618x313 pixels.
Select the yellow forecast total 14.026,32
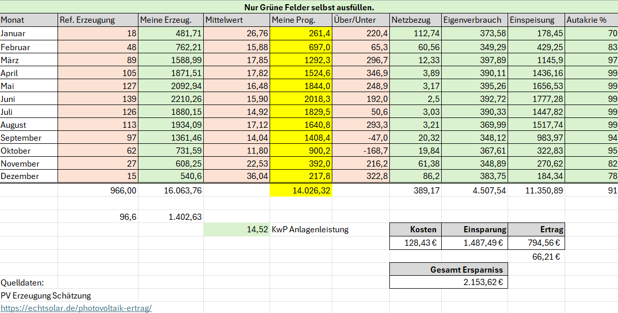pos(301,190)
